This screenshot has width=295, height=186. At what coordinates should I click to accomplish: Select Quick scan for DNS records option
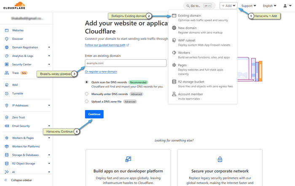pyautogui.click(x=86, y=82)
